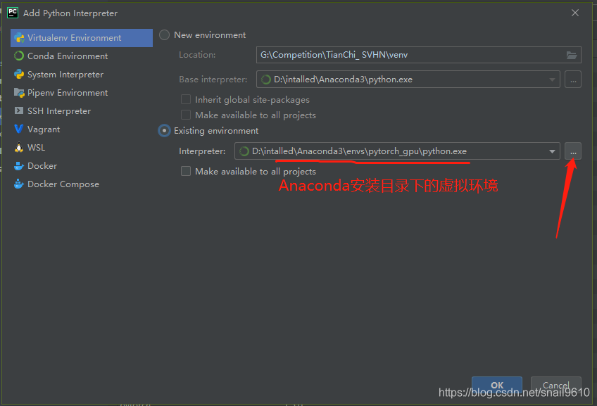Select the WSL list item
The height and width of the screenshot is (406, 597).
point(82,147)
